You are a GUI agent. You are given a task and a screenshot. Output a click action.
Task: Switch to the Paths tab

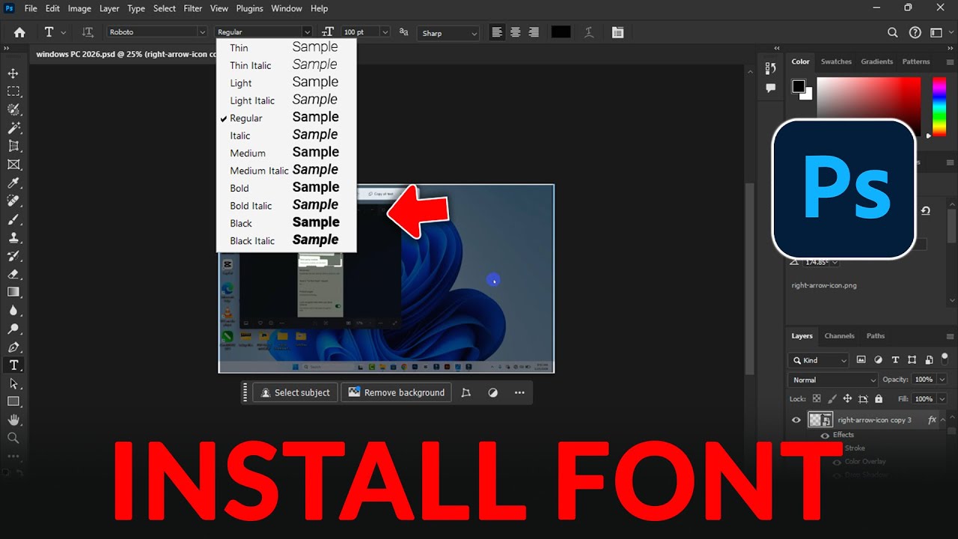click(876, 336)
